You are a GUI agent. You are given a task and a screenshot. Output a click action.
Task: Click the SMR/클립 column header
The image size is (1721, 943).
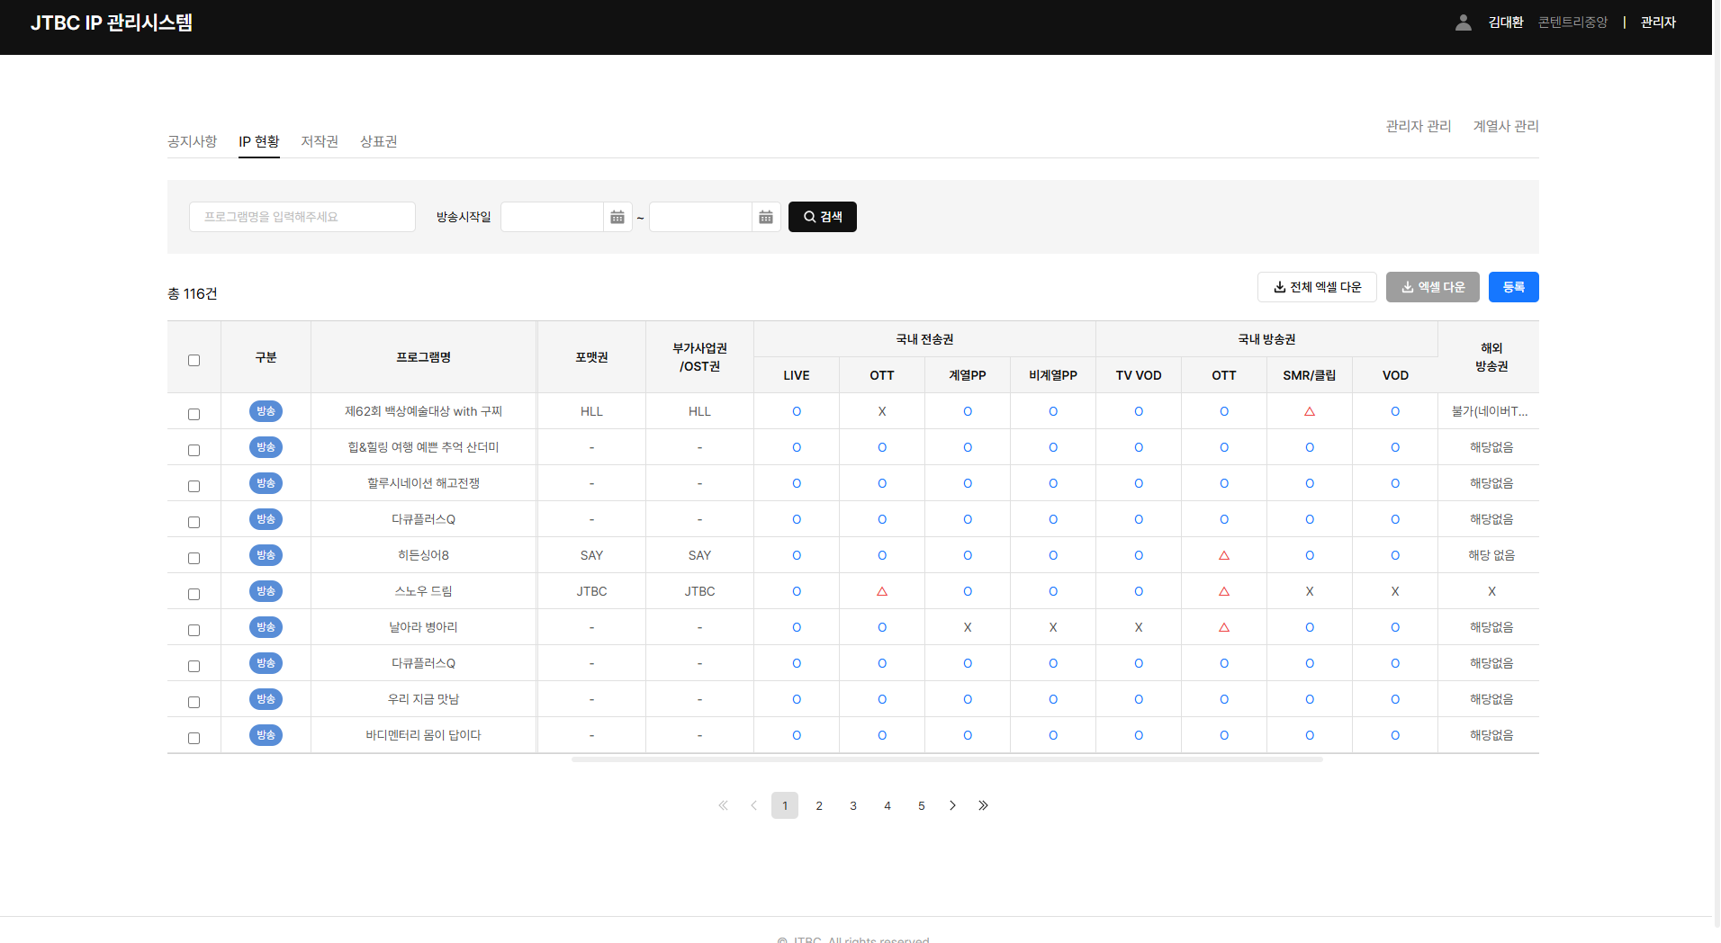click(x=1310, y=375)
